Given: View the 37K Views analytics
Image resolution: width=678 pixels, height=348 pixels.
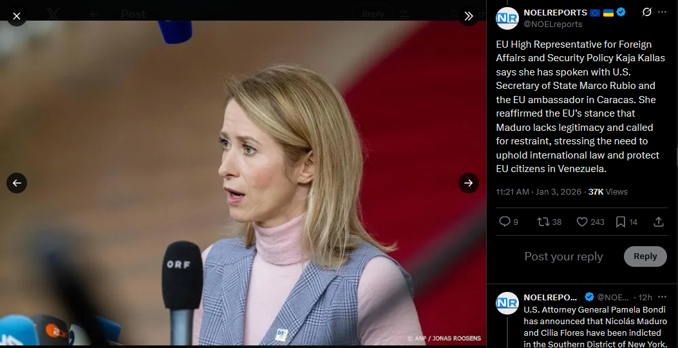Looking at the screenshot, I should pos(608,192).
